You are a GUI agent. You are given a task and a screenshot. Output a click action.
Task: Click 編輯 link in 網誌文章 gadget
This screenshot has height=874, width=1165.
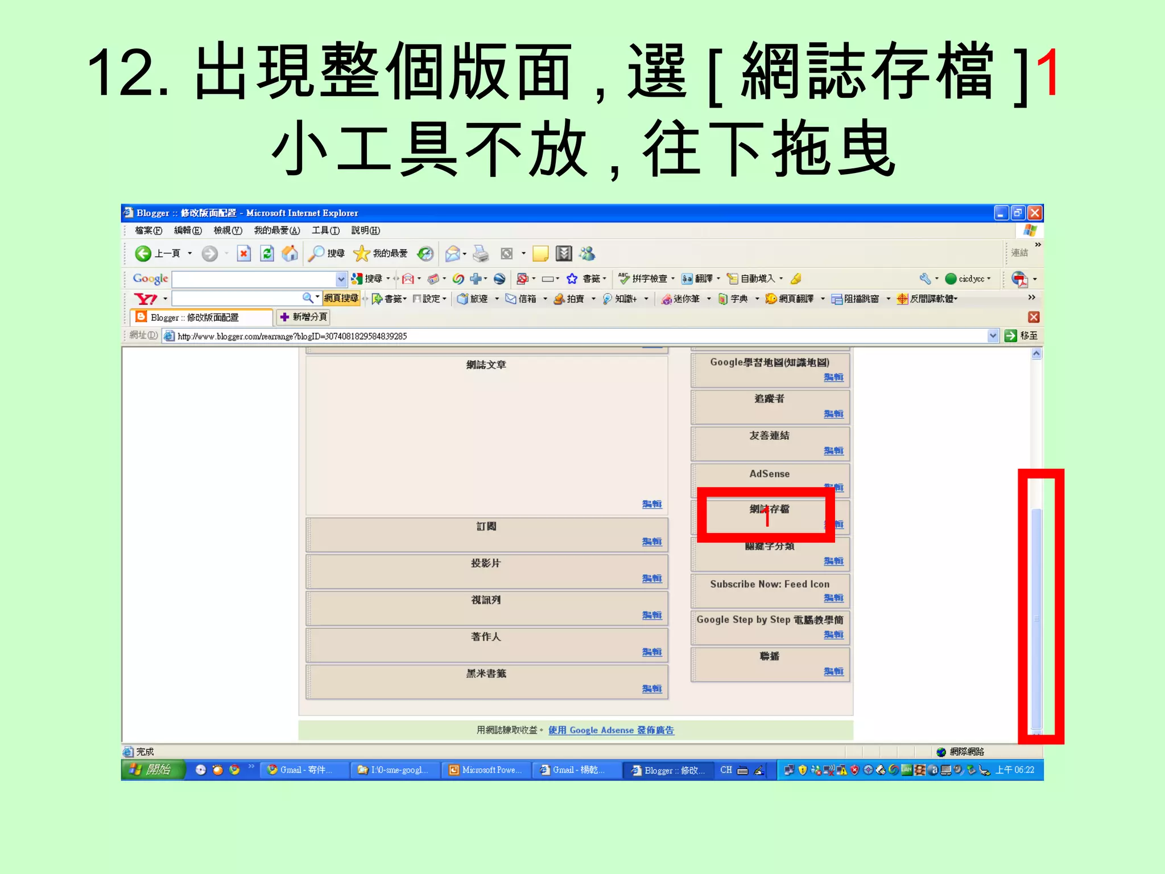652,504
